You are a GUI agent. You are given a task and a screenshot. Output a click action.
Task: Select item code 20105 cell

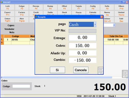click(20, 40)
